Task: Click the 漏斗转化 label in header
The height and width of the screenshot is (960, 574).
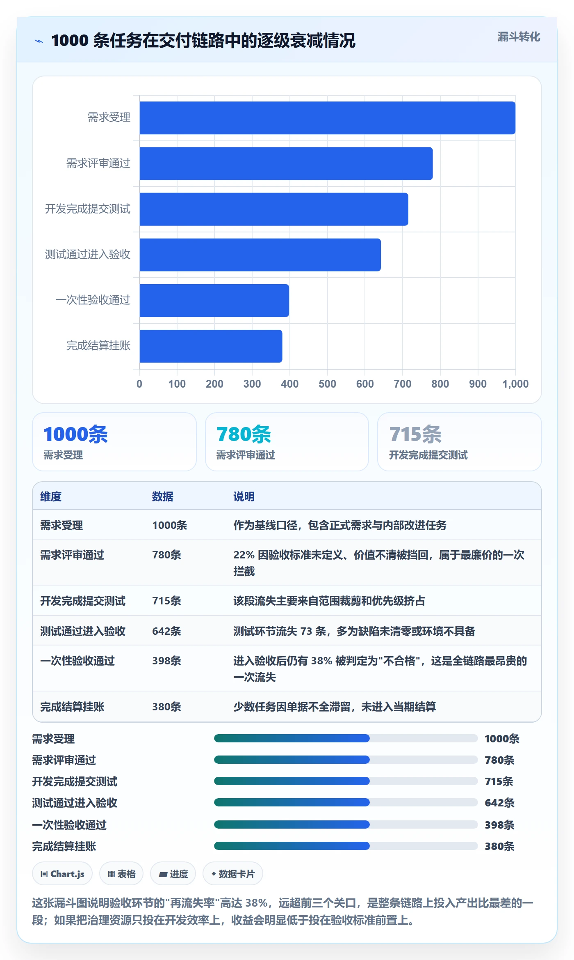Action: [519, 37]
